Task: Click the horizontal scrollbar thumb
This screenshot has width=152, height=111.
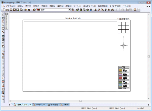Action: (x=81, y=101)
